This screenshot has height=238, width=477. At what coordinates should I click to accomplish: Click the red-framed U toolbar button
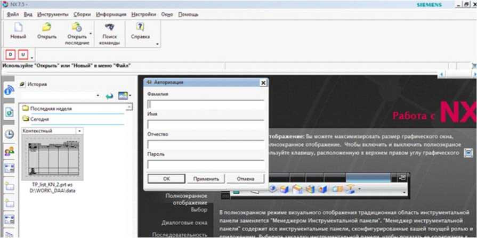pos(23,55)
